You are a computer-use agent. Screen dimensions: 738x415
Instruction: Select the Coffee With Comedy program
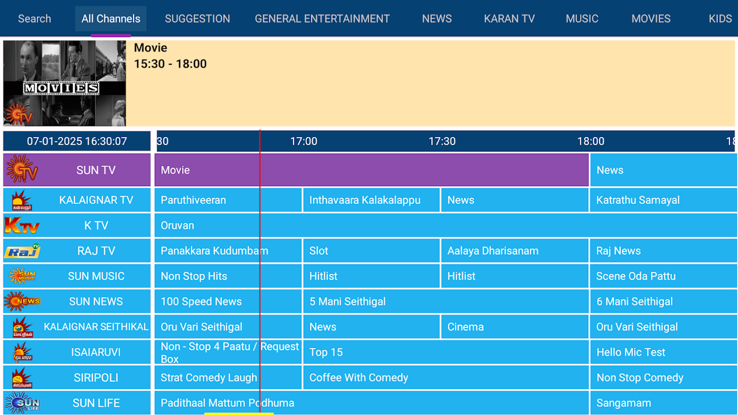(x=446, y=378)
